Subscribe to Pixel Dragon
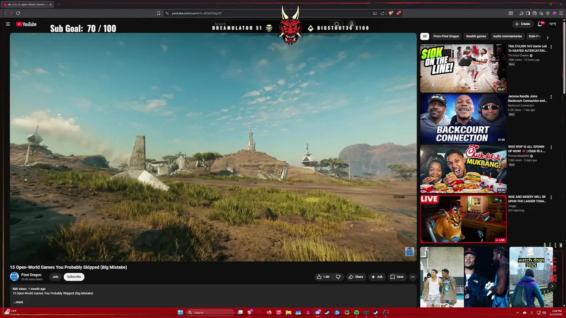566x318 pixels. pyautogui.click(x=74, y=277)
